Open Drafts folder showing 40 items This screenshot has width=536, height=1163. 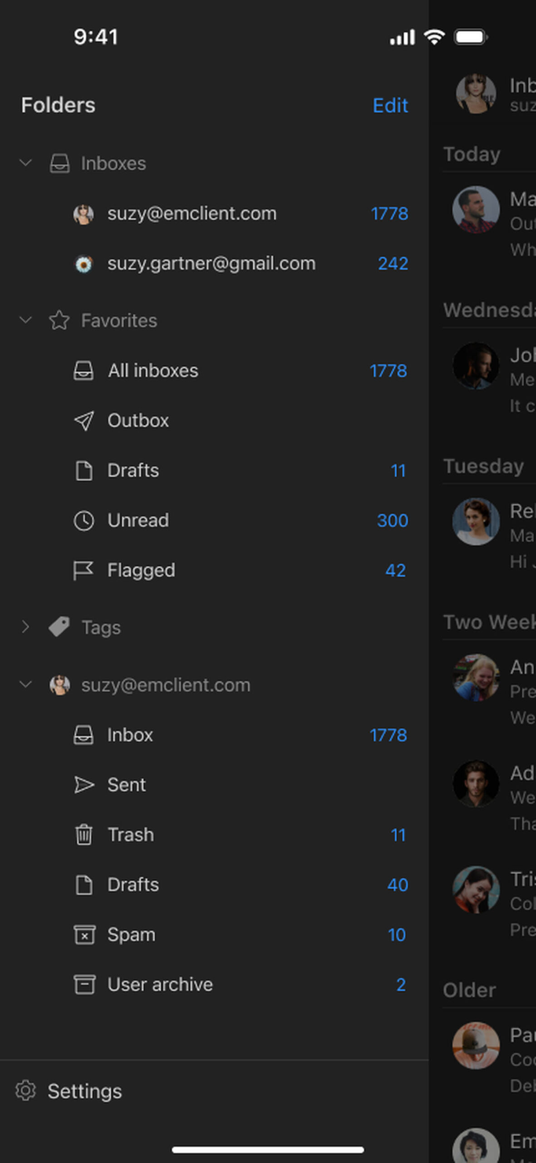pos(133,885)
